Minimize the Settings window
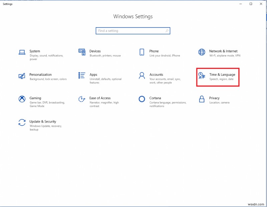267x207 pixels. coord(241,4)
